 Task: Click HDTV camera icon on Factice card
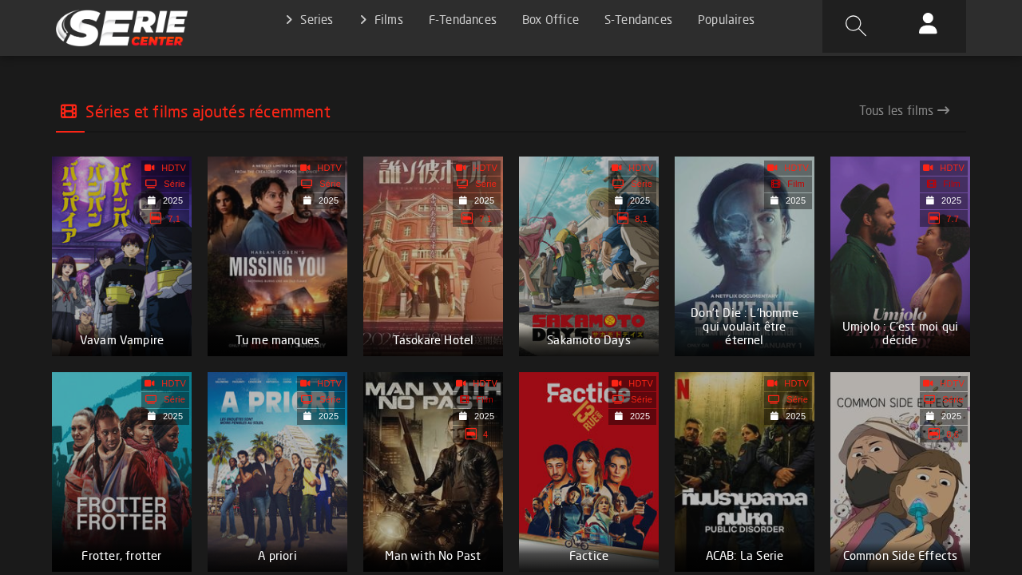point(617,383)
